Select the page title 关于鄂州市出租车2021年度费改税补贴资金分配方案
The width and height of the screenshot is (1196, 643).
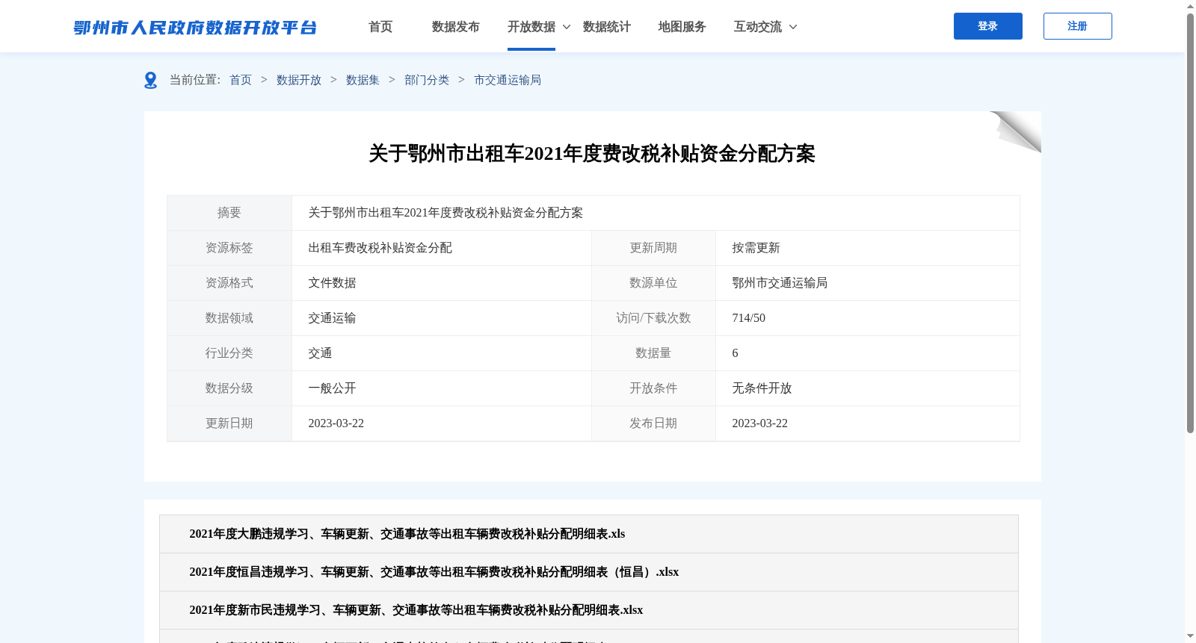pos(592,154)
